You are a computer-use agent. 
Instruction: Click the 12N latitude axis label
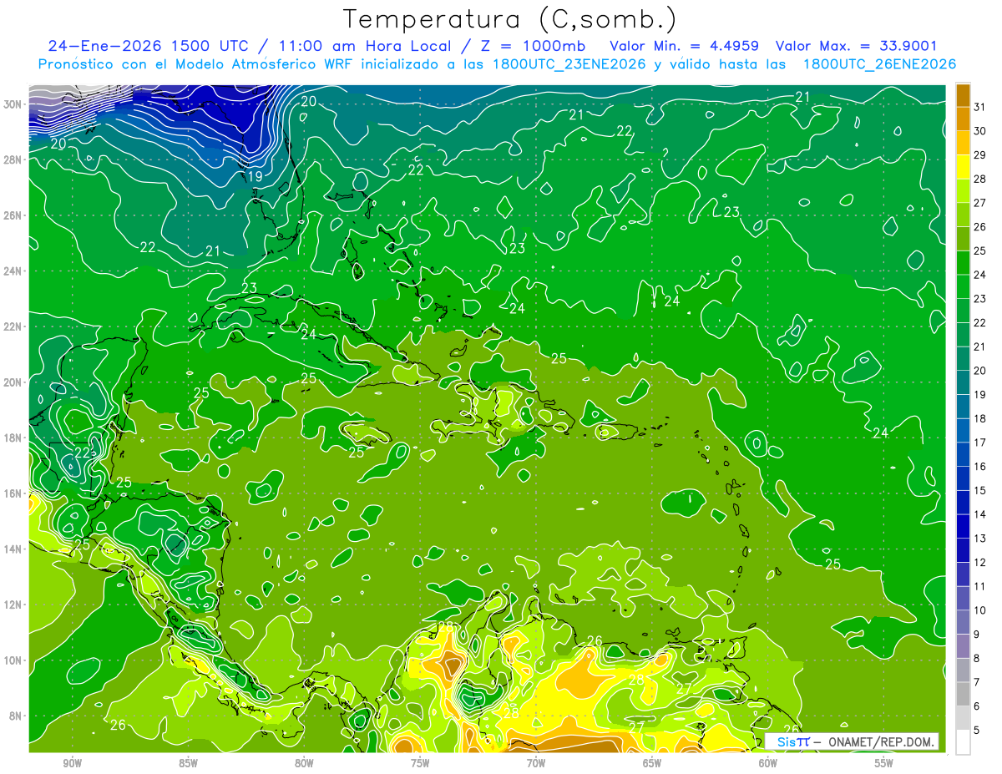tap(14, 605)
